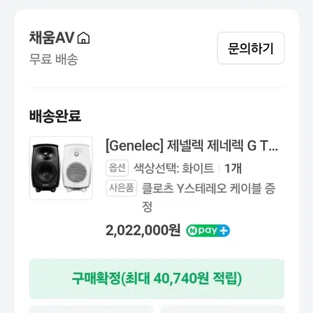The image size is (313, 313).
Task: Click the green N logo in Npay badge
Action: [193, 231]
